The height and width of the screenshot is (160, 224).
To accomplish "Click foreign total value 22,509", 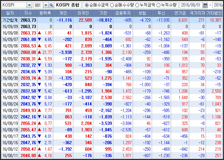I will coord(85,20).
